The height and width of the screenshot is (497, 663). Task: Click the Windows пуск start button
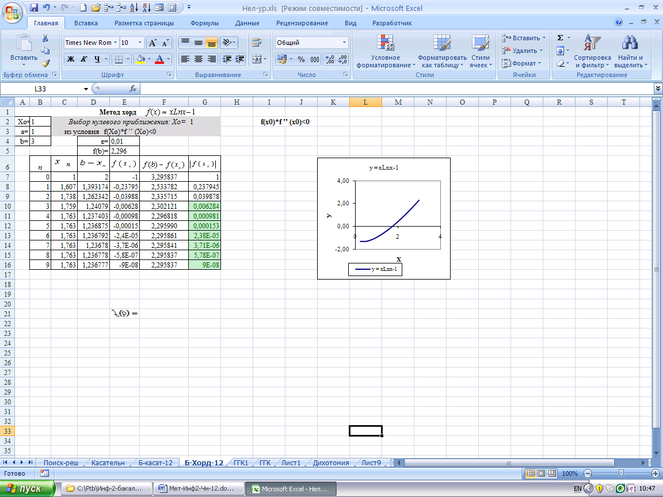[28, 488]
